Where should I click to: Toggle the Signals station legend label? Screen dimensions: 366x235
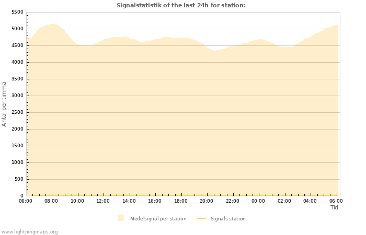pos(228,219)
